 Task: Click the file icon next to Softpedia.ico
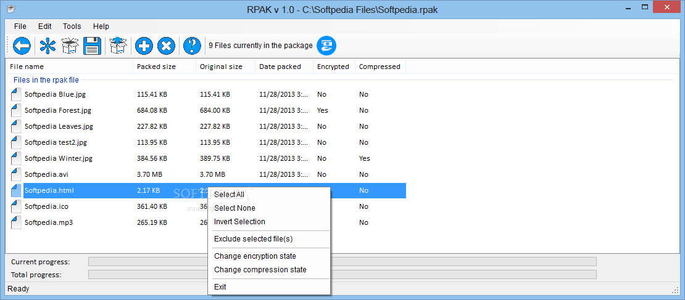(x=16, y=206)
